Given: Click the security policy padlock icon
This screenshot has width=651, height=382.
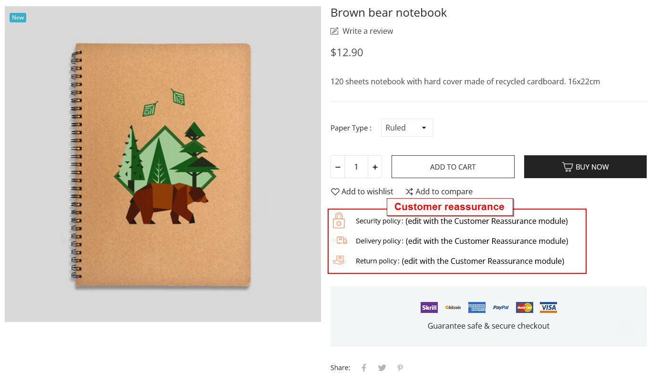Looking at the screenshot, I should pyautogui.click(x=339, y=221).
